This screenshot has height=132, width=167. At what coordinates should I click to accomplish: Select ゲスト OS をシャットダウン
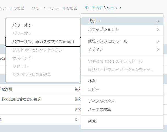(43, 50)
